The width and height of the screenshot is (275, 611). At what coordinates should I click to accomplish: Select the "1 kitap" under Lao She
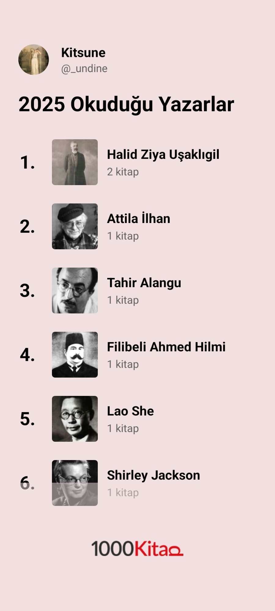tap(123, 428)
